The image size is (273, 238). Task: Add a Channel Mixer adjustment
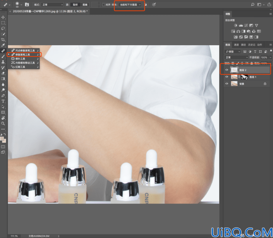point(254,31)
